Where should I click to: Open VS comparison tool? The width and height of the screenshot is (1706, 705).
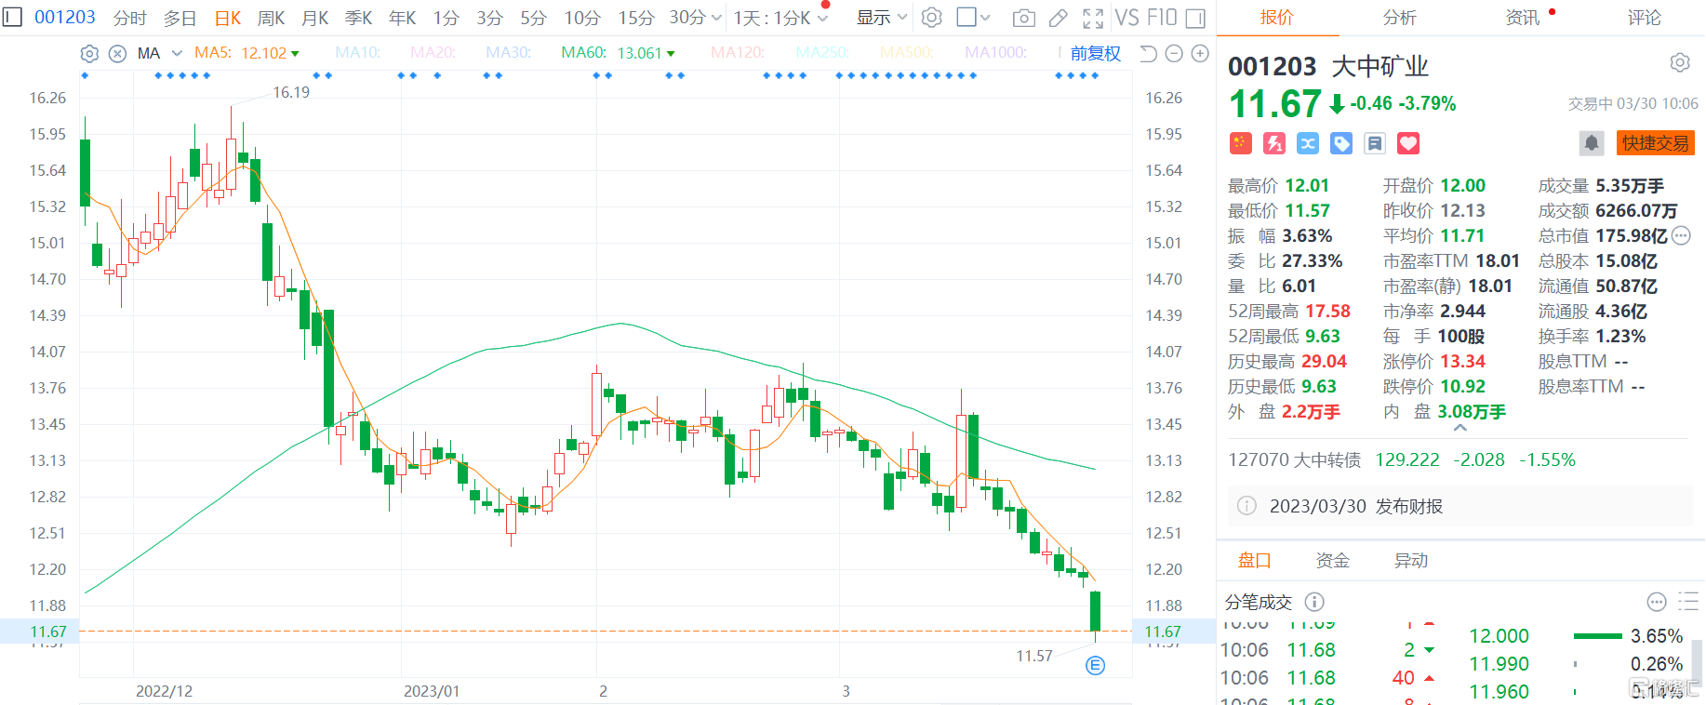pyautogui.click(x=1126, y=17)
